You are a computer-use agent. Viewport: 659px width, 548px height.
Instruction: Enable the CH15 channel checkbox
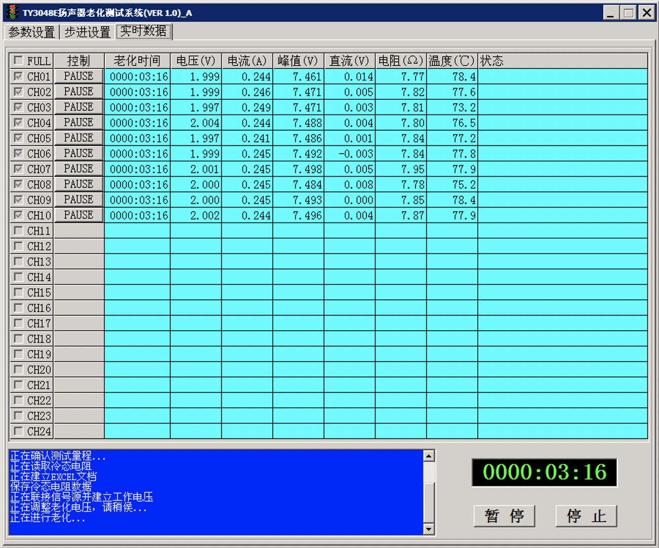click(x=19, y=292)
